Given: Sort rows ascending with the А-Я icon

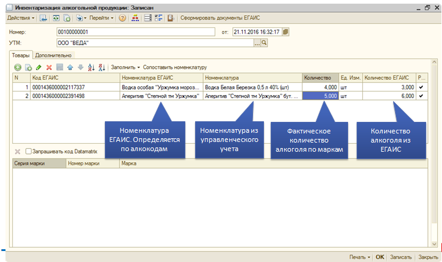Looking at the screenshot, I should click(91, 68).
